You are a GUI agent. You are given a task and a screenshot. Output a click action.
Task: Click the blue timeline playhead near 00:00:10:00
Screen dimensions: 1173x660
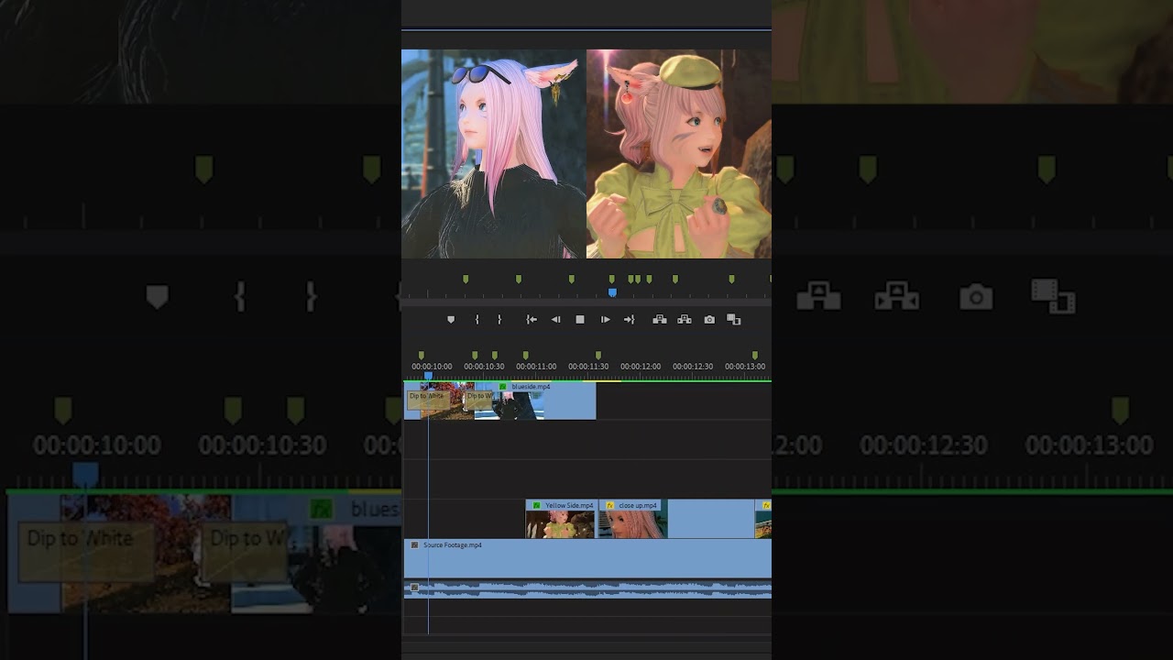(x=428, y=376)
